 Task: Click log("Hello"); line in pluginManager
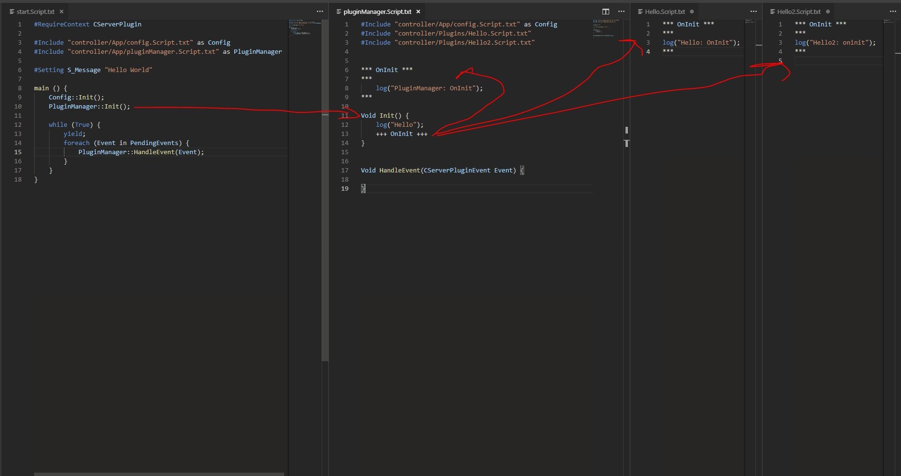click(x=400, y=124)
